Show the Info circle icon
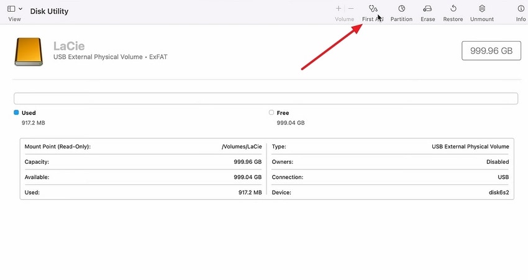Screen dimensions: 528x280 coord(521,9)
